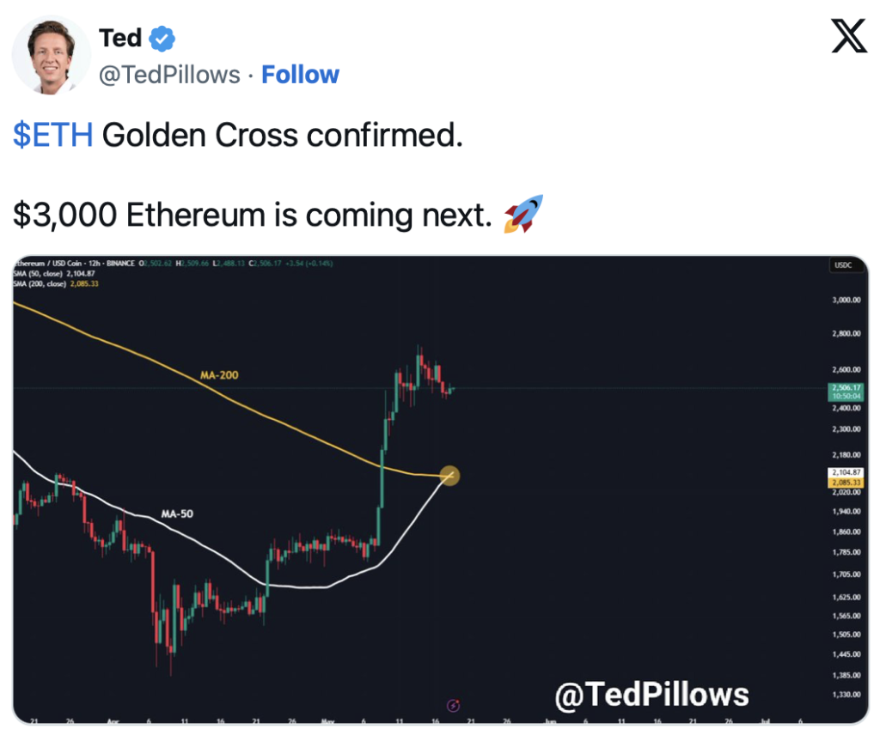
Task: Click the X logo in the corner
Action: coord(848,36)
